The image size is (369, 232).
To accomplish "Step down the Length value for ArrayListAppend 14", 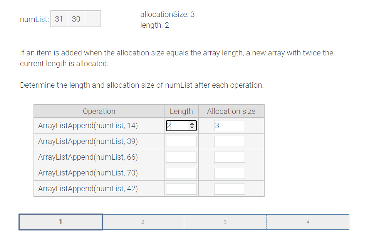I will pos(193,127).
